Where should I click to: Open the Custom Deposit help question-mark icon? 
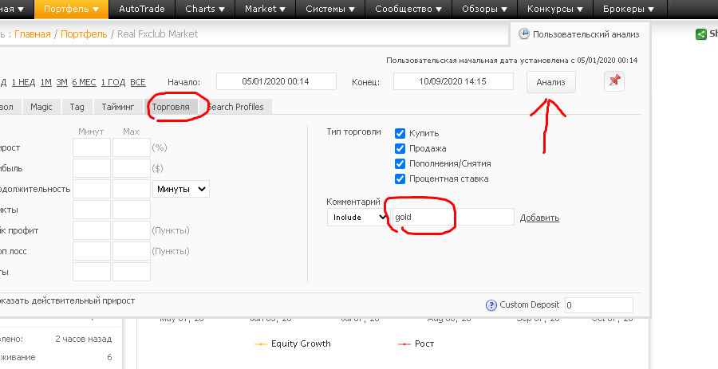[491, 305]
